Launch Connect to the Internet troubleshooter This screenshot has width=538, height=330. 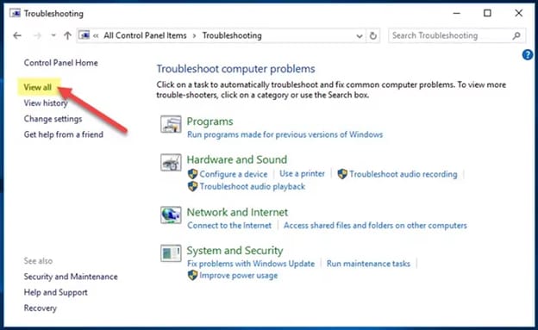pos(229,226)
